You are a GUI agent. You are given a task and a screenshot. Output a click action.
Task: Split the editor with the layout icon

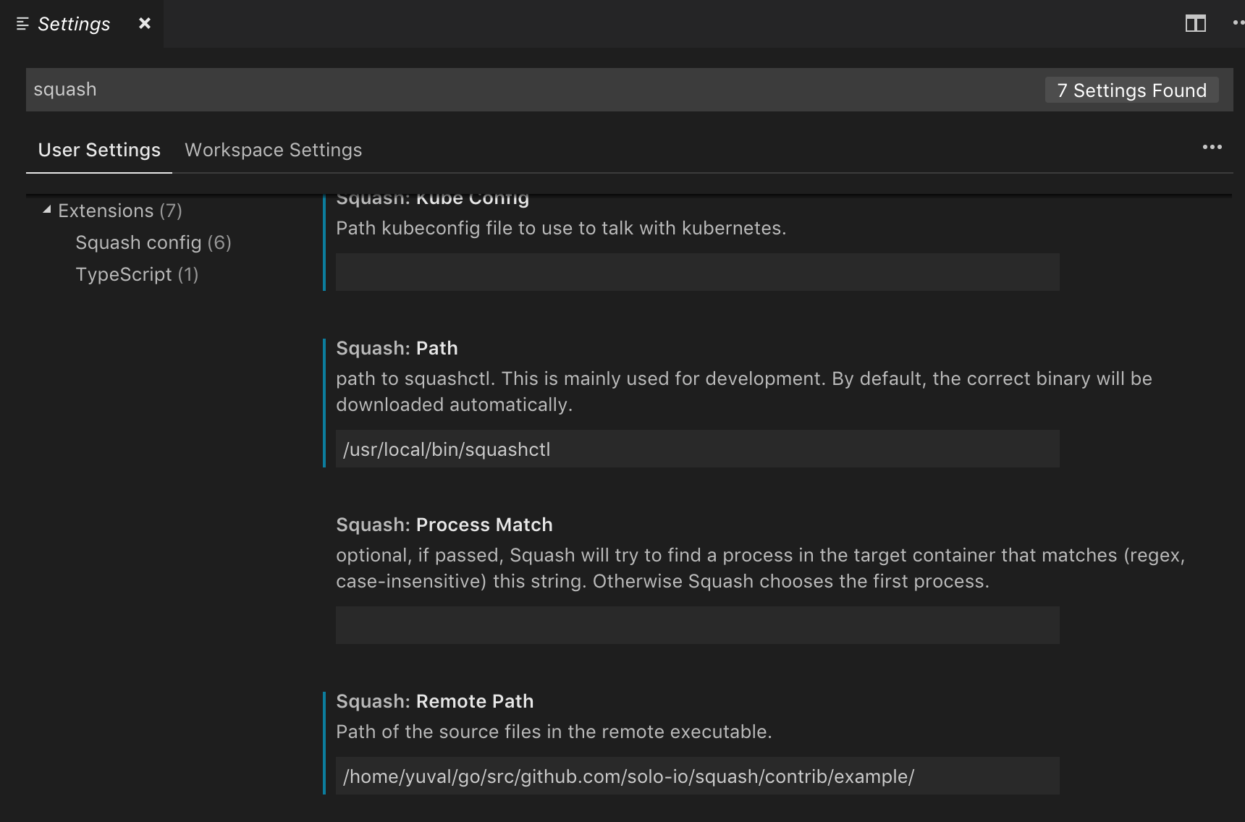point(1196,24)
